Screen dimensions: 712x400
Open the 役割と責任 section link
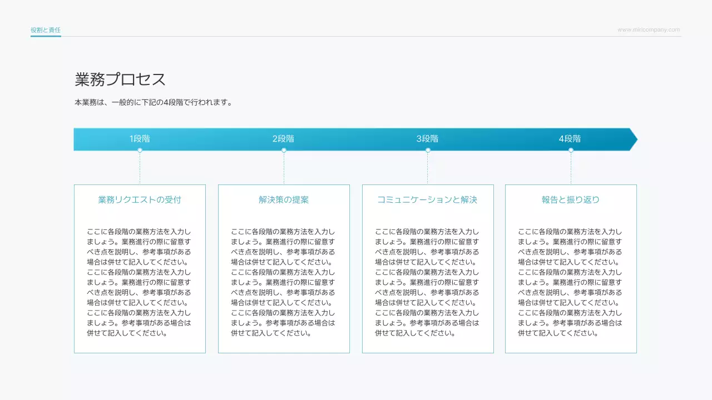[x=45, y=29]
